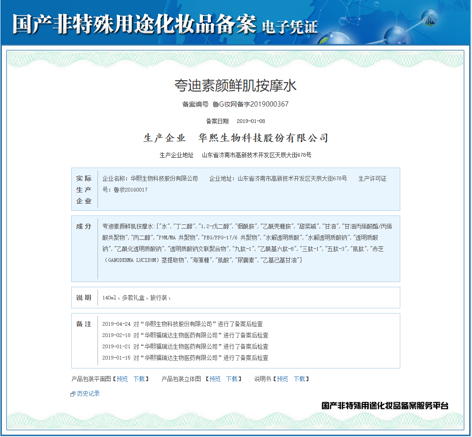Open the 历史记录 link

coord(88,394)
